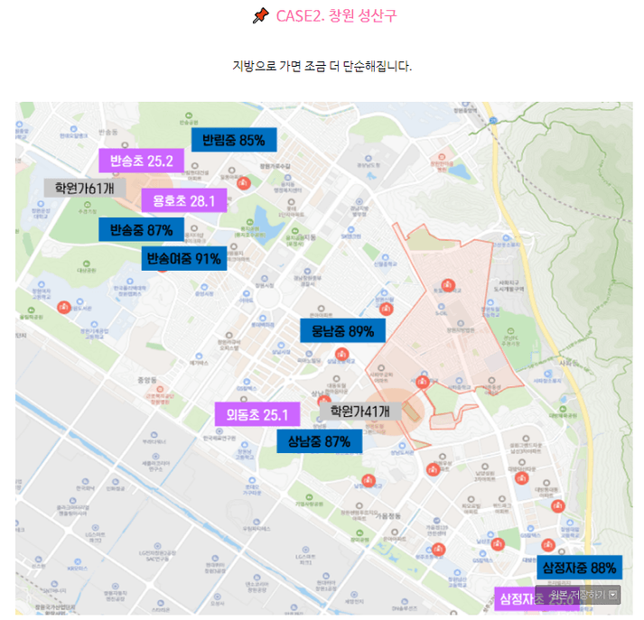Click the 웅남중 89% blue label
644x620 pixels.
click(342, 330)
